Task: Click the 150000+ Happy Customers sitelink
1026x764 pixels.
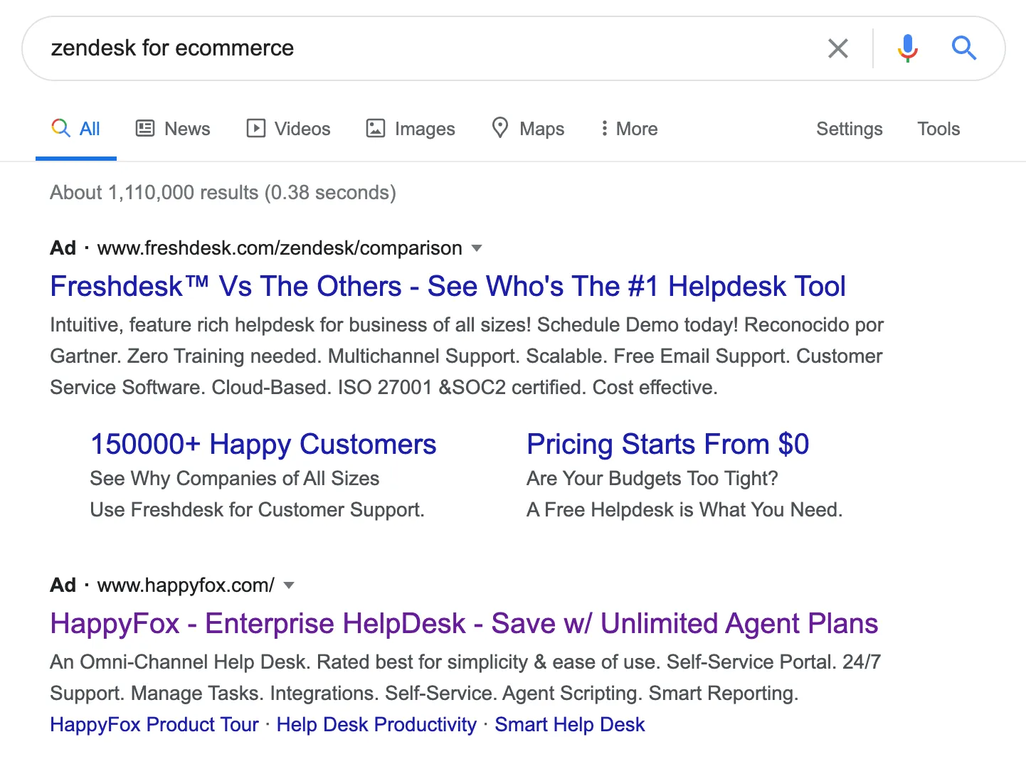Action: pyautogui.click(x=263, y=443)
